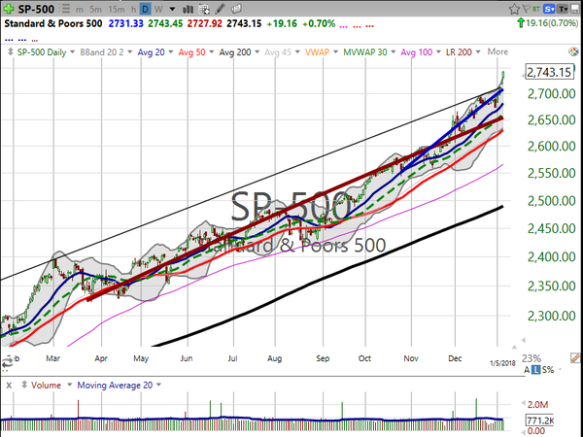Click the grayed Avg 45 indicator label

point(278,52)
